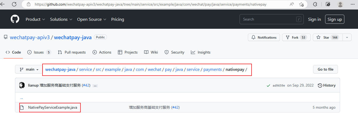Image resolution: width=358 pixels, height=122 pixels.
Task: Reload the page with the refresh icon
Action: tap(14, 4)
